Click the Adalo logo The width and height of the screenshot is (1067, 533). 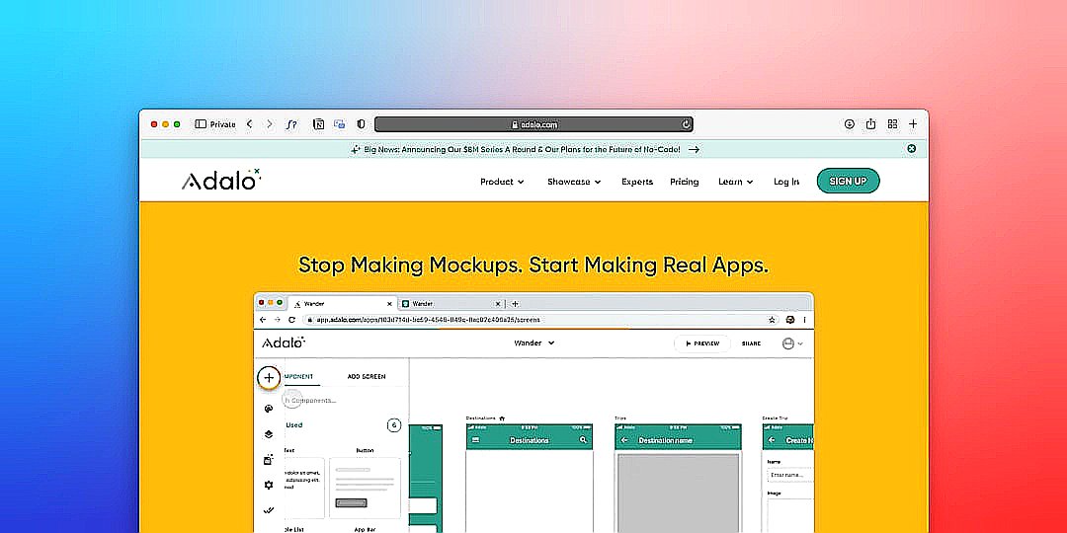221,180
